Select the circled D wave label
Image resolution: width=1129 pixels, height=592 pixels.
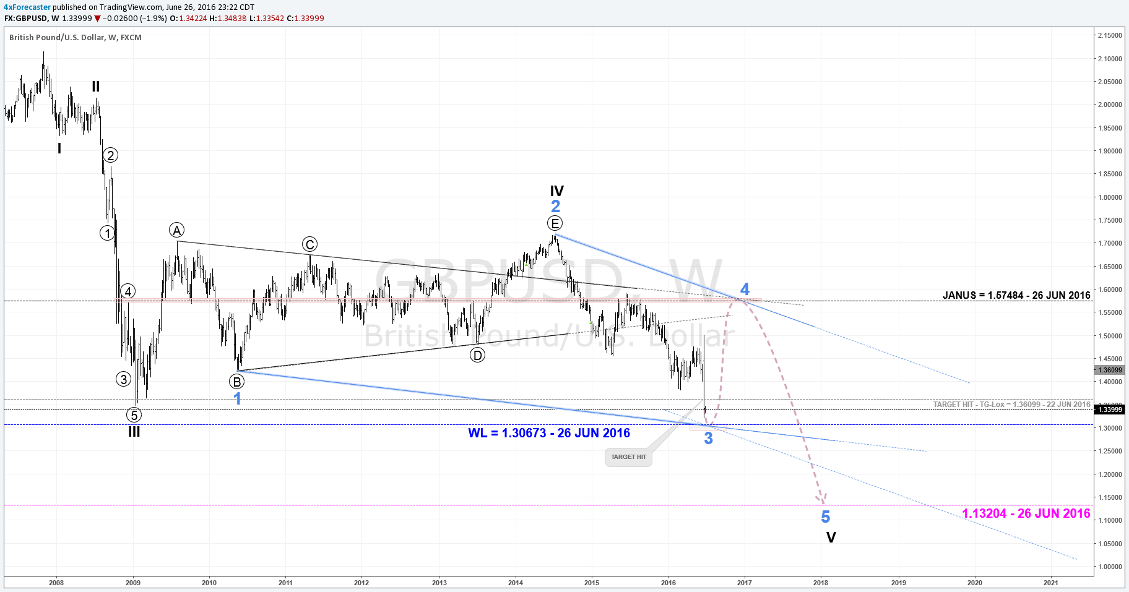(477, 355)
